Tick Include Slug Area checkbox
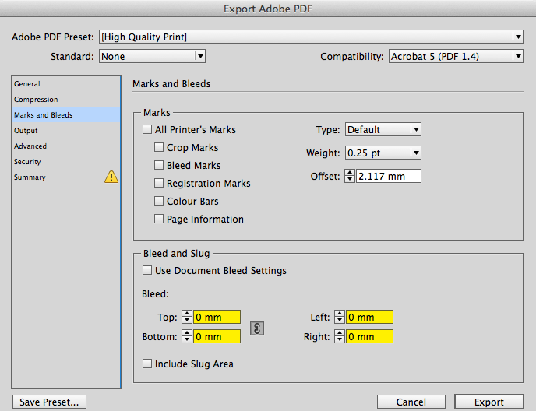This screenshot has height=411, width=536. pyautogui.click(x=147, y=364)
